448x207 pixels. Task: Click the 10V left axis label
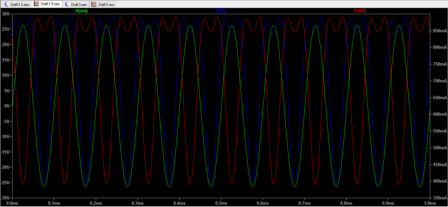[6, 75]
